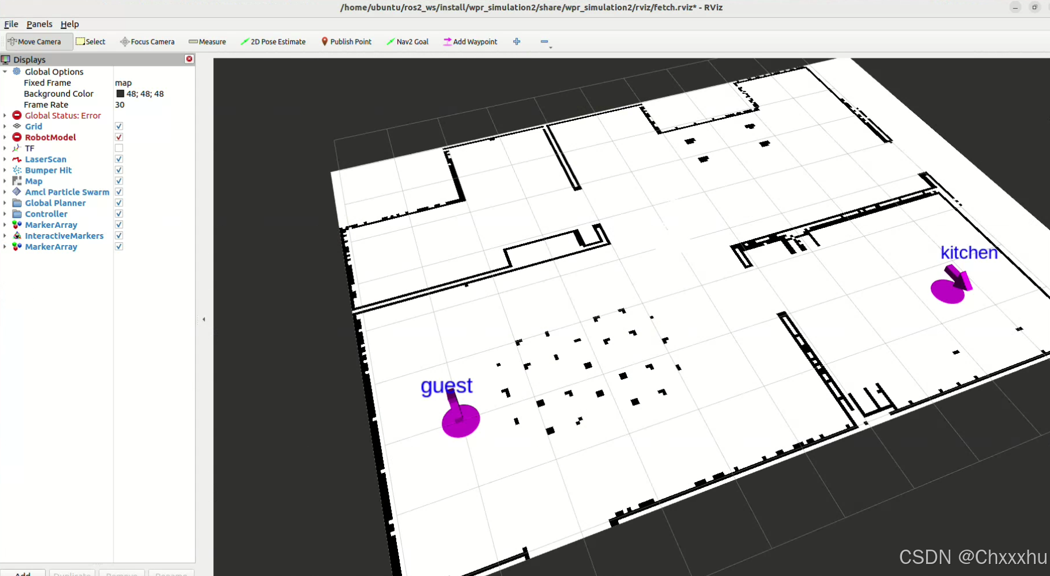
Task: Click the blue plus add-tool icon
Action: coord(517,42)
